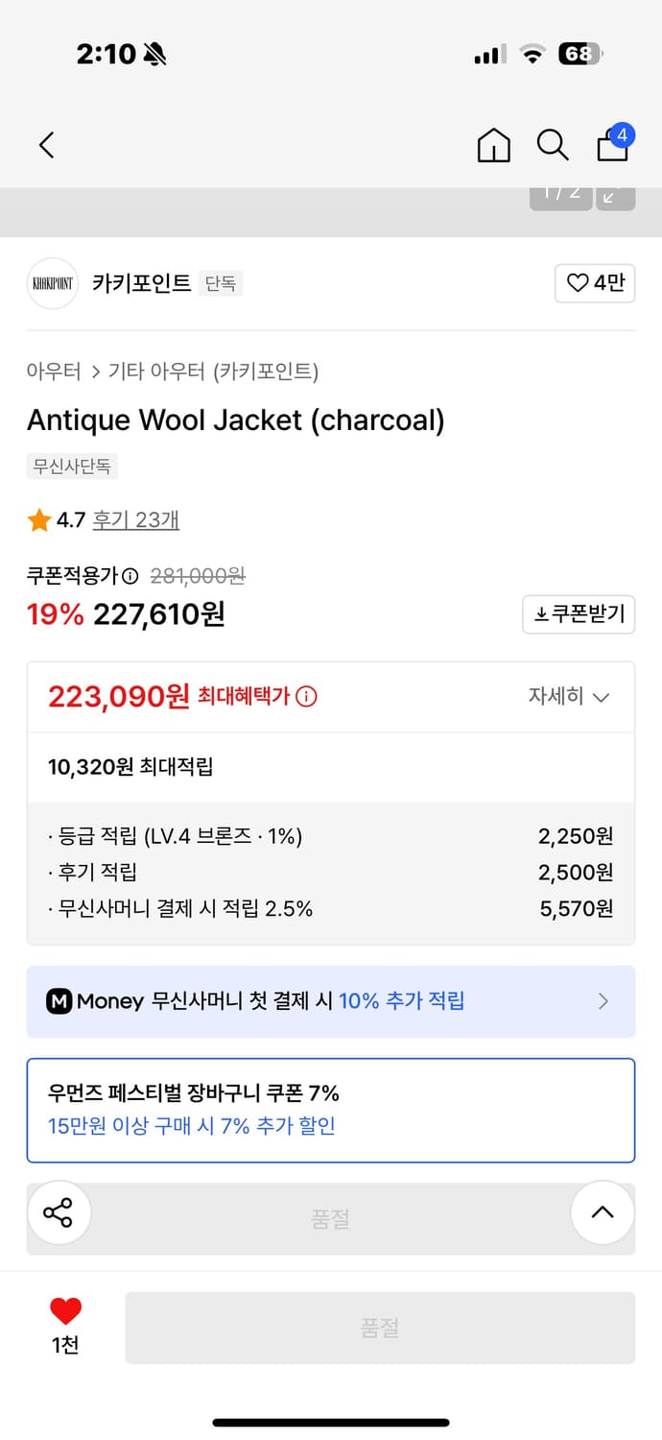
Task: Tap the share icon
Action: [59, 1212]
